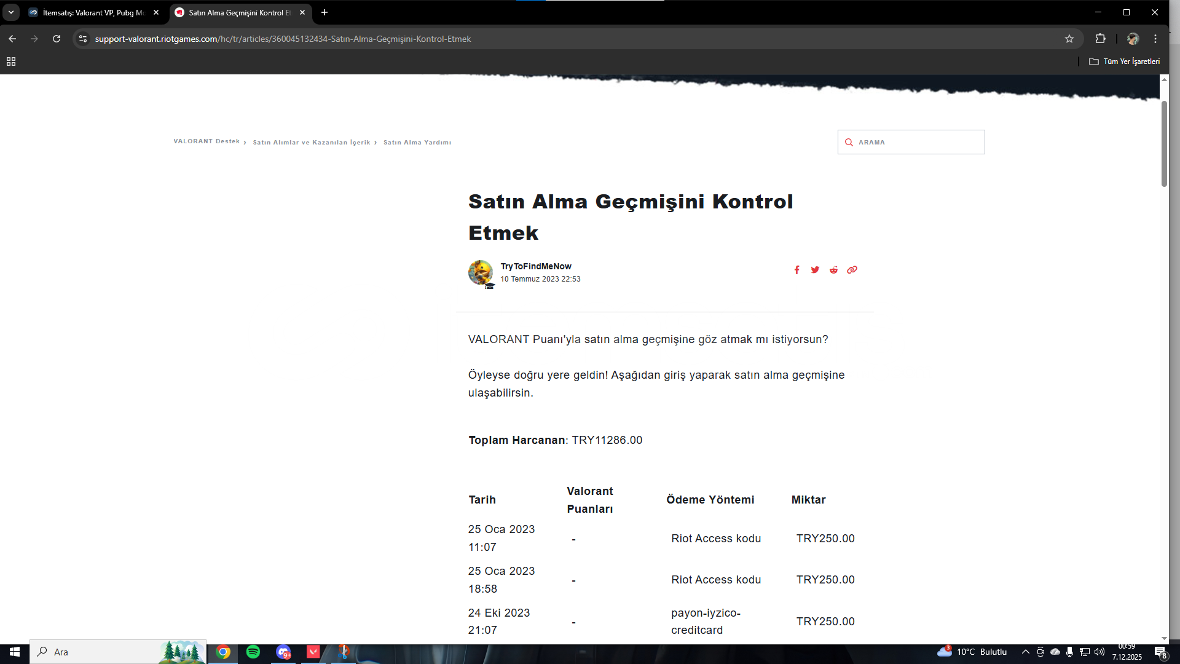Click the page vertical scrollbar thumb
This screenshot has height=664, width=1180.
point(1164,143)
